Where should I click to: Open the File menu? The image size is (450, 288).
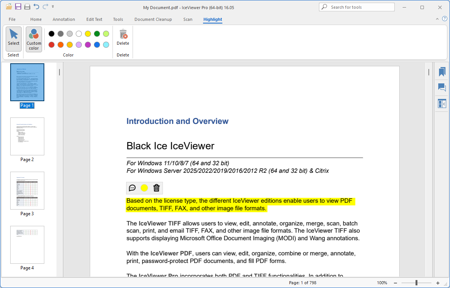(x=12, y=19)
